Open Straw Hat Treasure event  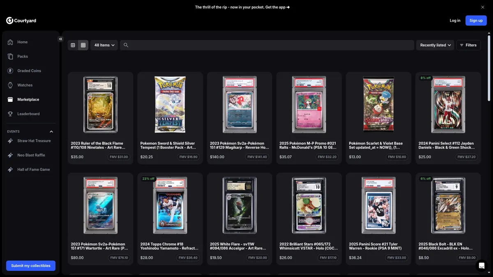pos(31,141)
